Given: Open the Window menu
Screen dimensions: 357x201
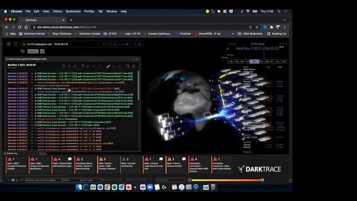Looking at the screenshot, I should (112, 11).
